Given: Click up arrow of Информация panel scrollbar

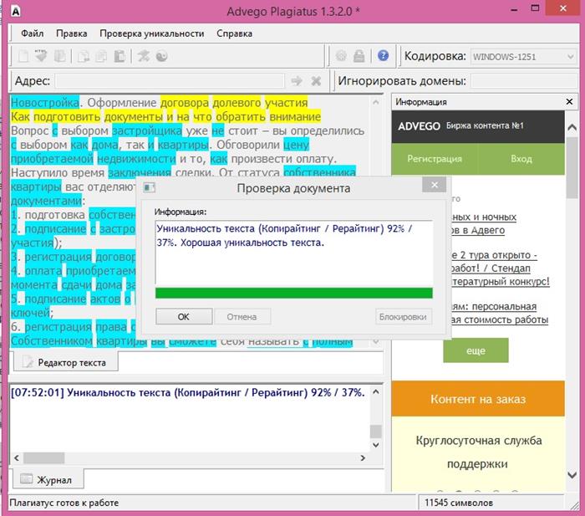Looking at the screenshot, I should 572,128.
